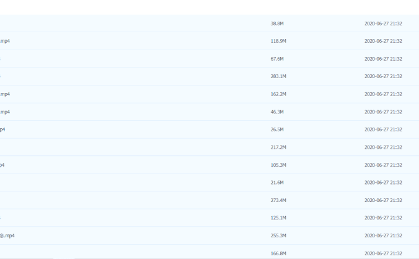
Task: Click the date on the 21.6M row
Action: click(383, 183)
